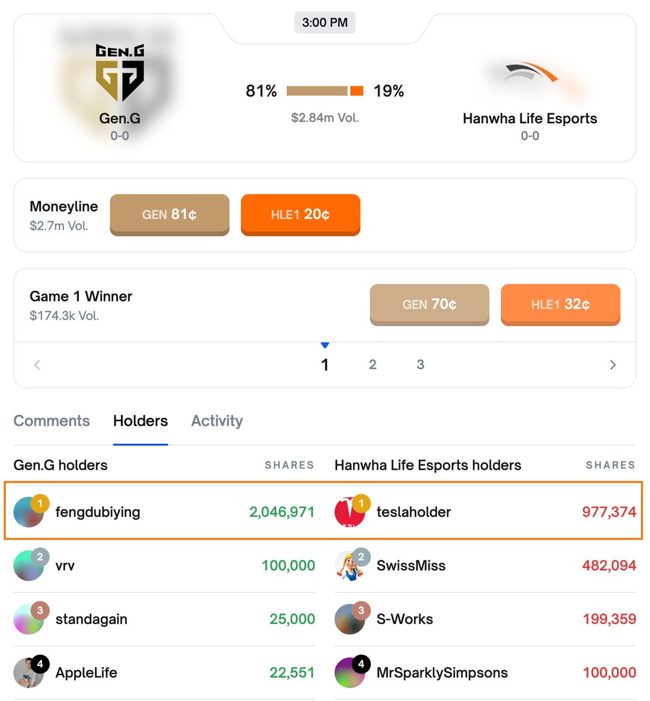Click SwissMiss avatar image
Image resolution: width=650 pixels, height=701 pixels.
pyautogui.click(x=350, y=566)
